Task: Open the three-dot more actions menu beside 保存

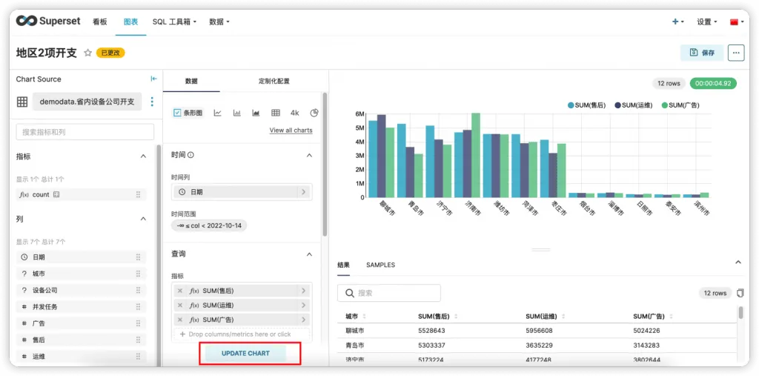Action: click(736, 53)
